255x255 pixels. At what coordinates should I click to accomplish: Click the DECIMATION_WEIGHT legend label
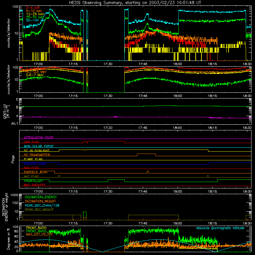40,201
